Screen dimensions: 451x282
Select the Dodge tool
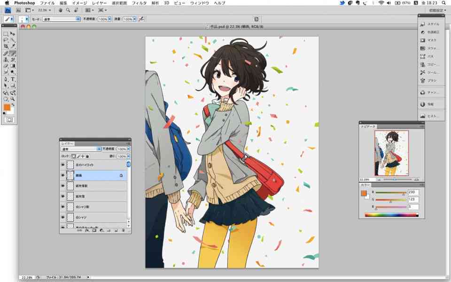[13, 72]
